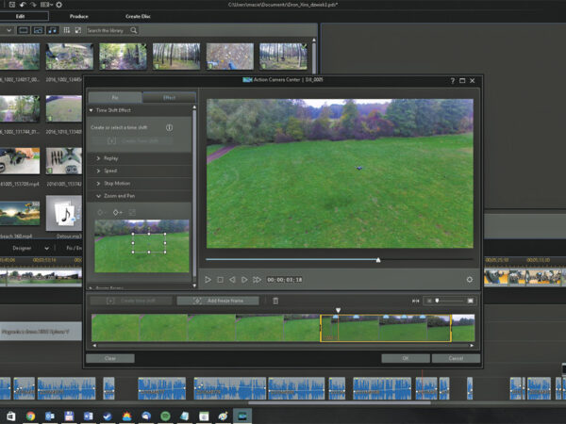This screenshot has width=566, height=424.
Task: Toggle audio media filter in library
Action: pos(52,30)
